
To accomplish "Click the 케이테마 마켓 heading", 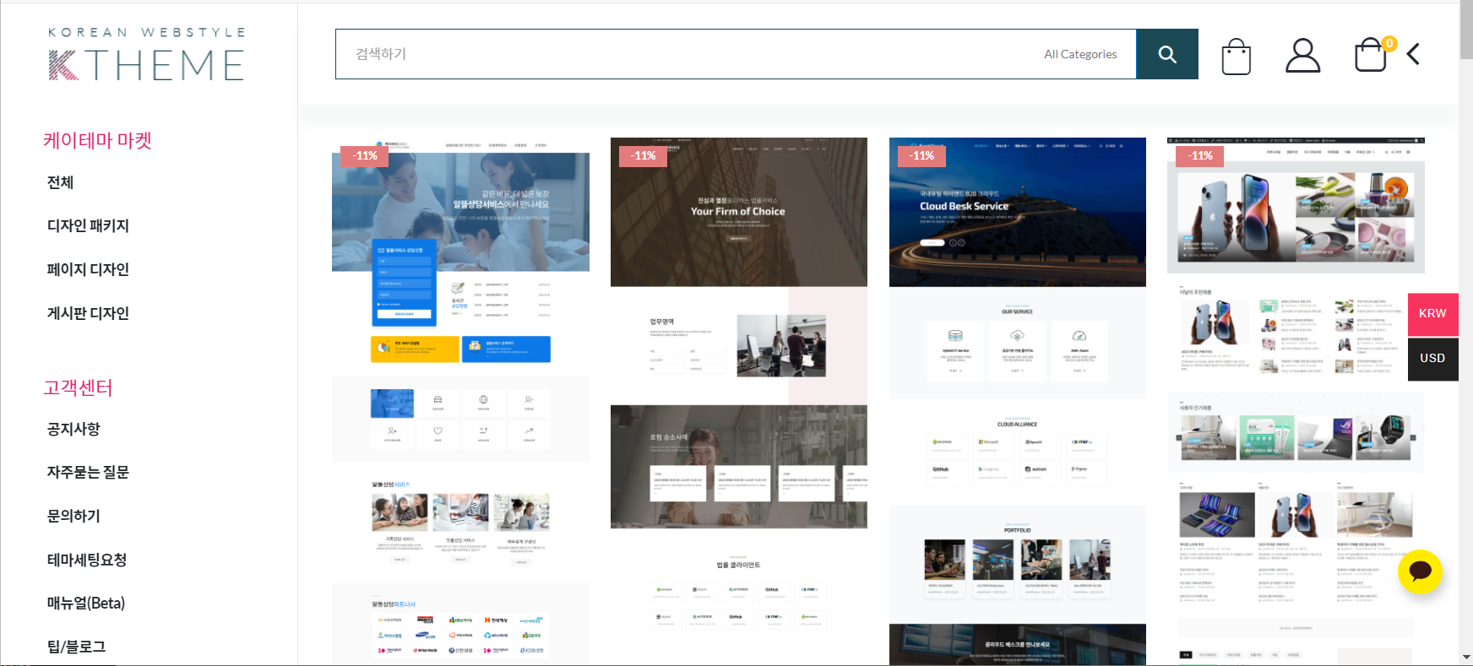I will click(97, 140).
